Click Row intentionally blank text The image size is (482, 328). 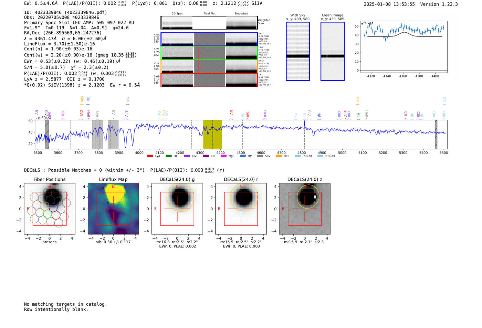[x=56, y=309]
